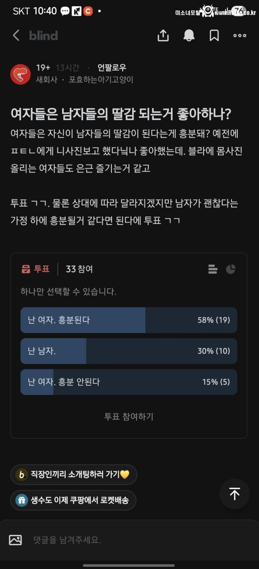Viewport: 259px width, 569px height.
Task: Select poll option '난 여자. 흥분 안된다'
Action: point(128,382)
